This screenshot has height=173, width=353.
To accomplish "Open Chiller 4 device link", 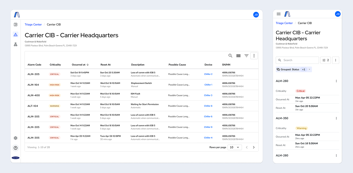I will coord(208,138).
